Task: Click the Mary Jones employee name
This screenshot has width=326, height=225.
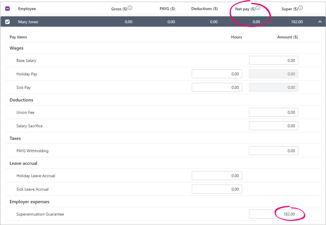Action: pos(28,22)
